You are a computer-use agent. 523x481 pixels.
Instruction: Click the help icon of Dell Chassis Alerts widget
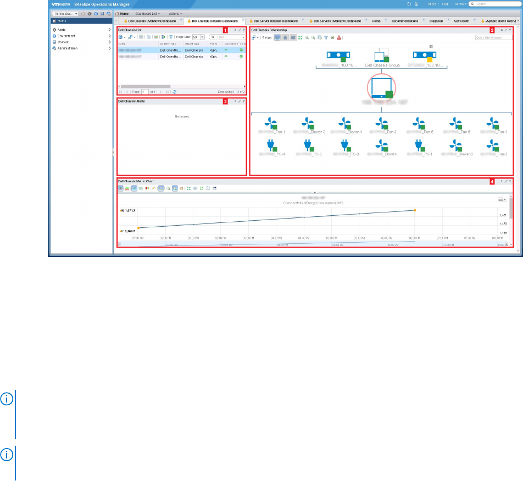[x=244, y=101]
